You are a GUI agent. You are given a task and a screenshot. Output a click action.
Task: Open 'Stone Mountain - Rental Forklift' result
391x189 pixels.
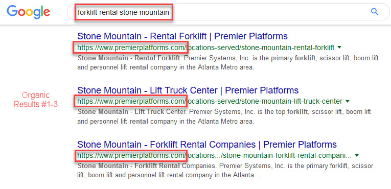point(182,36)
